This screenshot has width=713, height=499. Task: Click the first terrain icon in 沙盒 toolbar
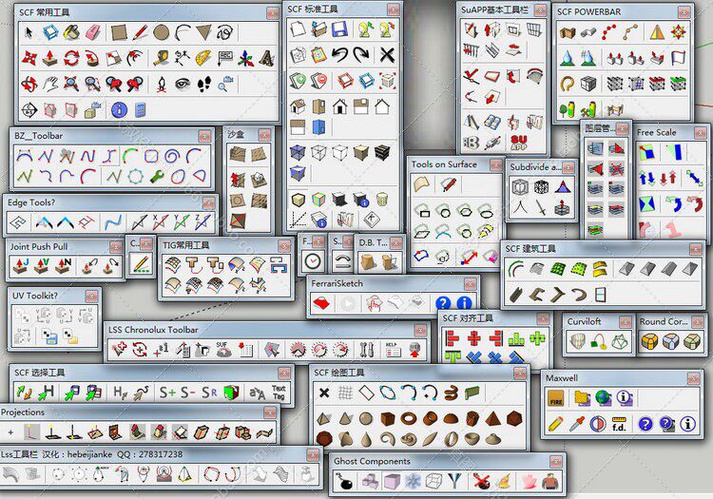238,154
